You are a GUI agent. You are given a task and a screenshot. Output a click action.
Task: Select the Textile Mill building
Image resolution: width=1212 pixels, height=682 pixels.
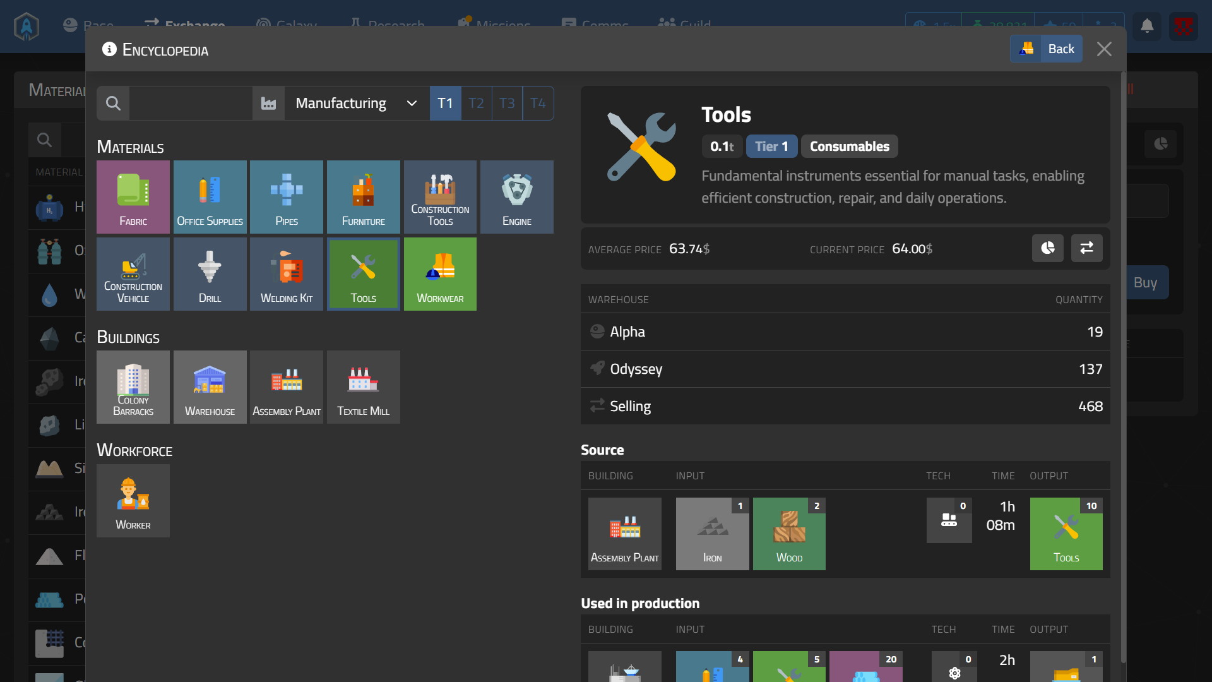coord(363,387)
